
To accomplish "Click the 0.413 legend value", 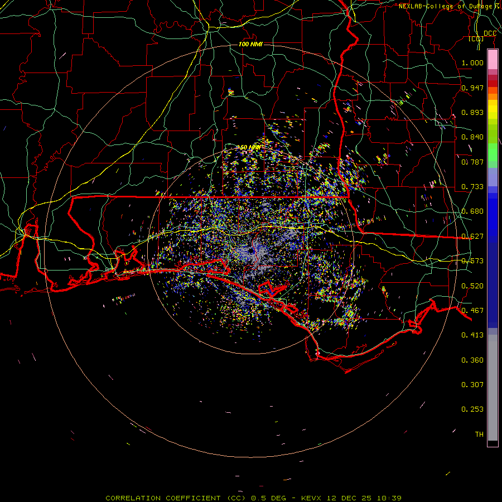I will tap(472, 335).
